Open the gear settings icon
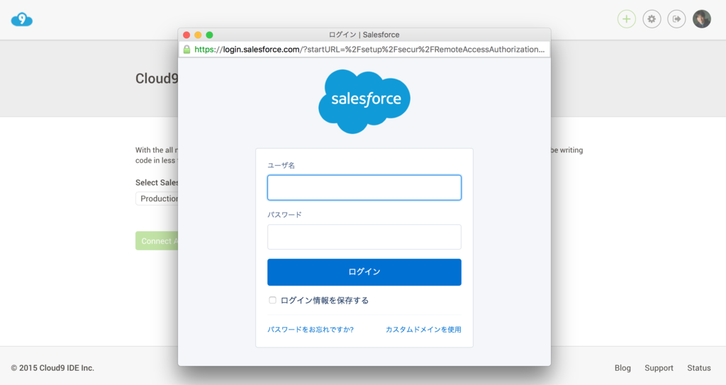This screenshot has width=726, height=385. [652, 19]
